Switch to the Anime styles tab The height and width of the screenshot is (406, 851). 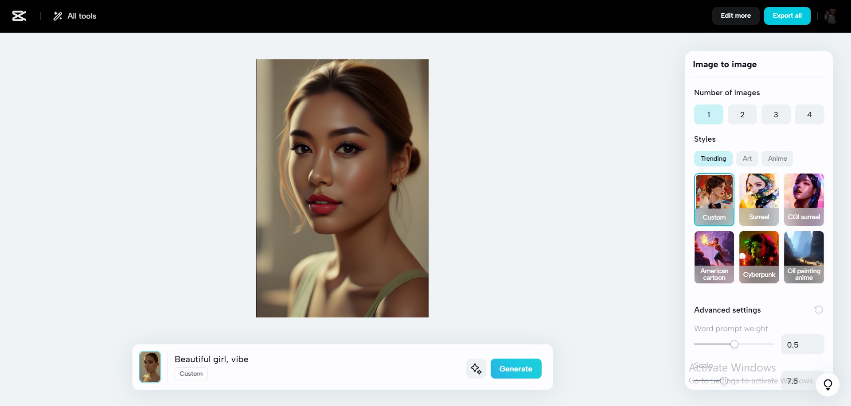[x=777, y=159]
